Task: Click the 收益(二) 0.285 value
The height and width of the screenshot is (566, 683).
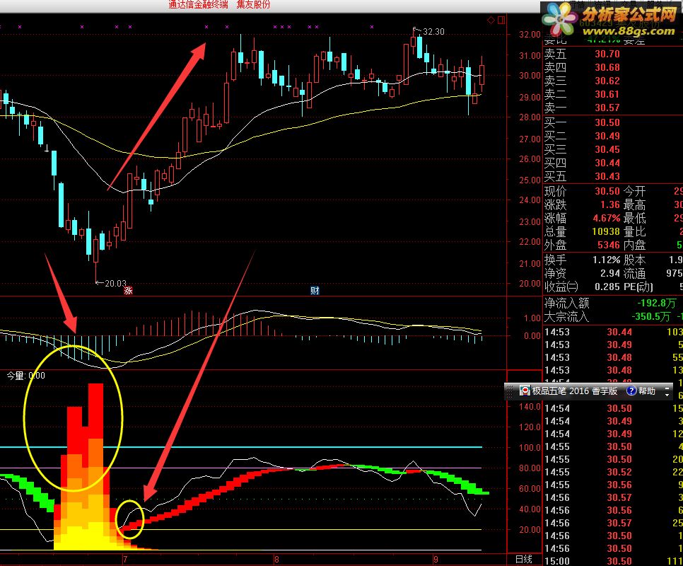Action: (x=607, y=287)
